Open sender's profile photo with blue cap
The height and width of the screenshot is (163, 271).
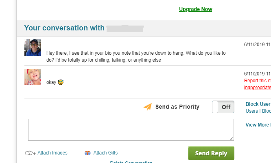coord(33,47)
